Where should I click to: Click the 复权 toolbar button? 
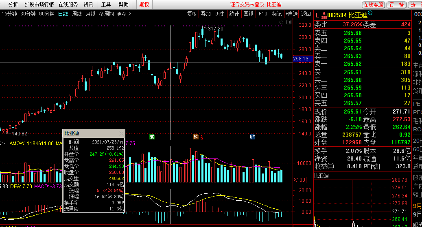[192, 14]
